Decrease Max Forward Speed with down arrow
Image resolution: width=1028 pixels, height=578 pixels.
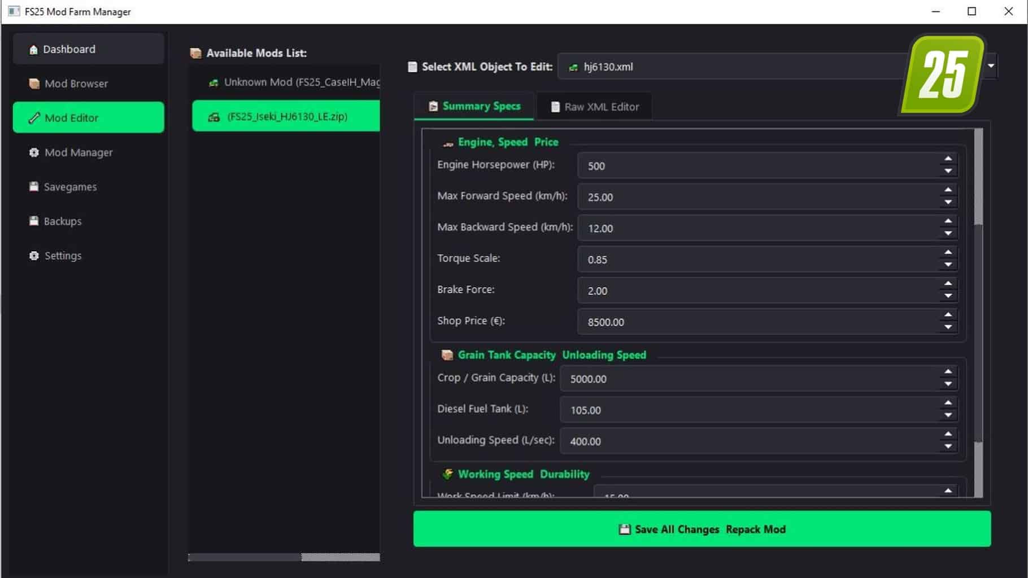[x=948, y=203]
